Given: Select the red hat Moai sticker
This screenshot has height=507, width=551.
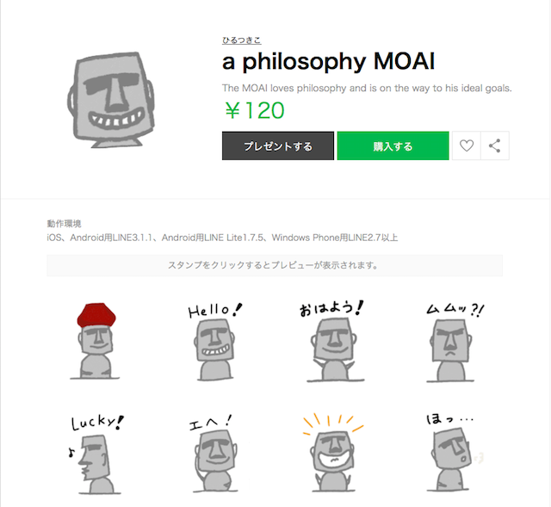Looking at the screenshot, I should (x=96, y=341).
